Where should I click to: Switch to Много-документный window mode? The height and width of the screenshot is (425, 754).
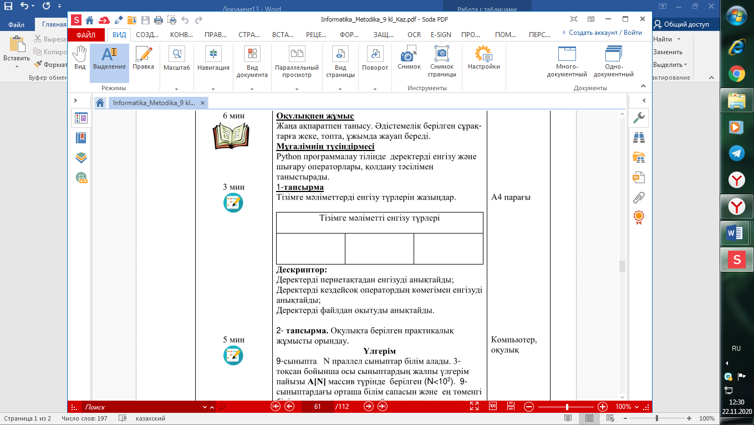[567, 61]
